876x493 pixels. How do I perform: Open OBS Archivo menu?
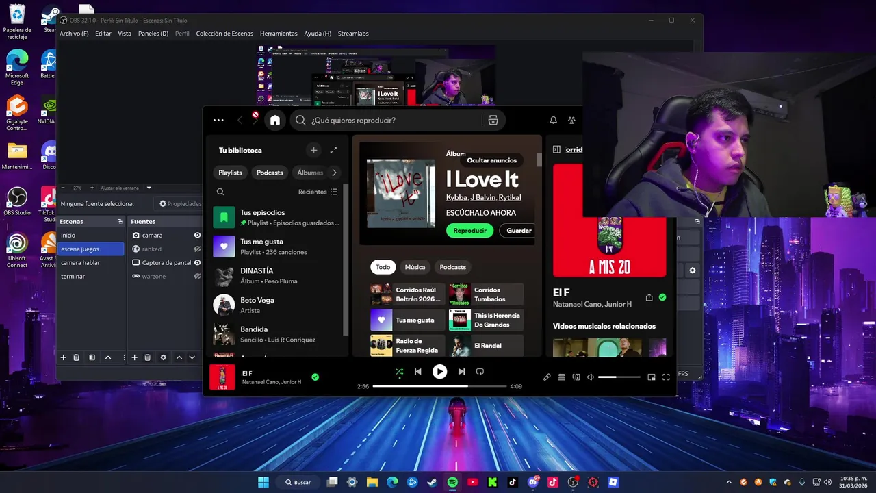pos(74,34)
